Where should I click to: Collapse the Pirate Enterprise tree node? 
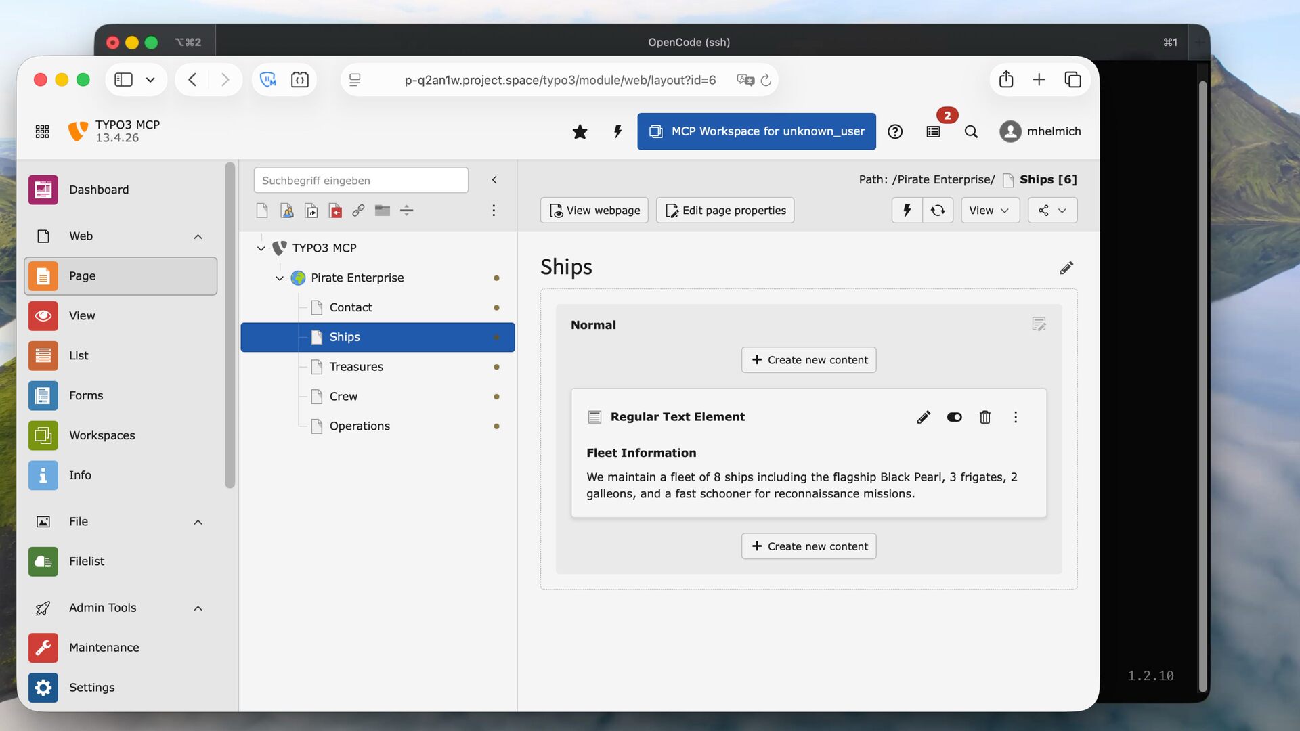click(280, 278)
